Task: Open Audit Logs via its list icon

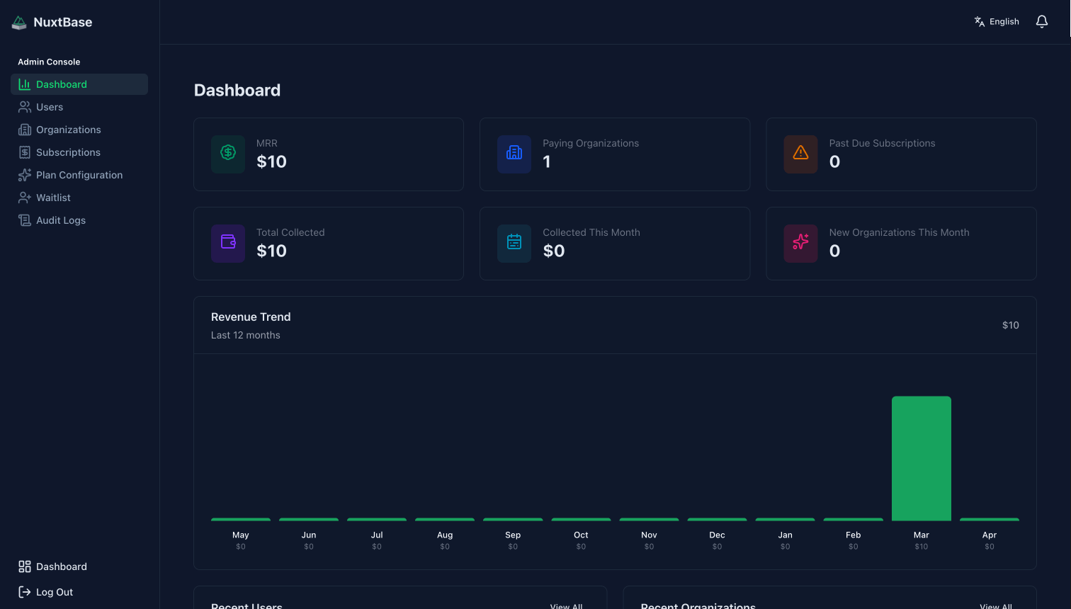Action: click(x=24, y=220)
